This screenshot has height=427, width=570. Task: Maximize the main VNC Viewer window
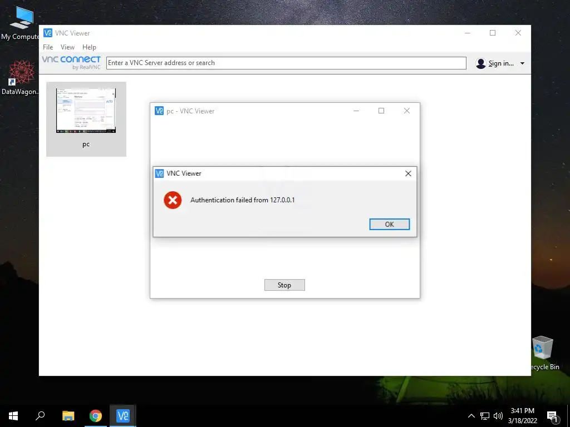coord(493,33)
